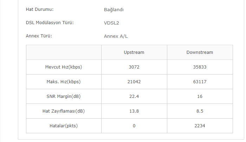Select upstream current speed 3072
The image size is (246, 142).
[x=134, y=67]
